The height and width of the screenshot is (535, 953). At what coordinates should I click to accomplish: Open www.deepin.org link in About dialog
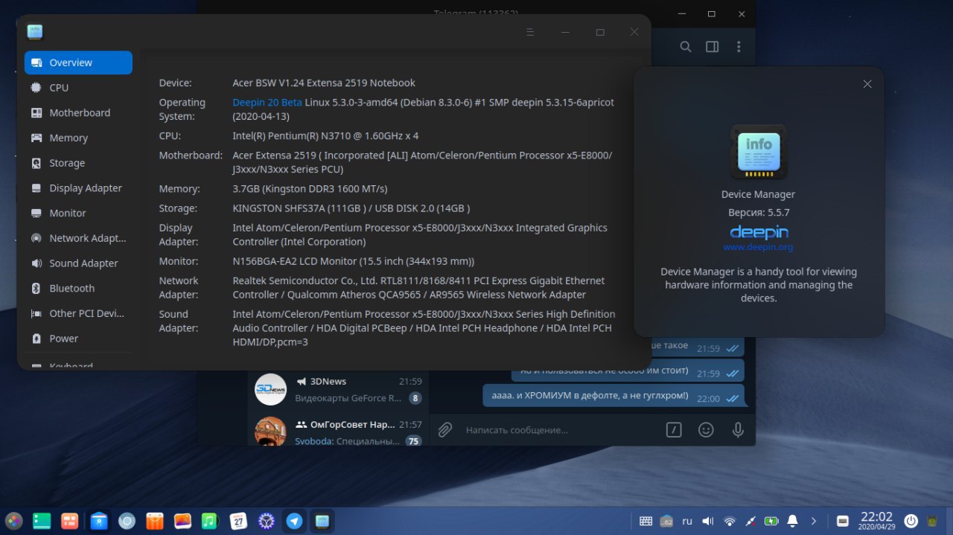click(x=758, y=247)
